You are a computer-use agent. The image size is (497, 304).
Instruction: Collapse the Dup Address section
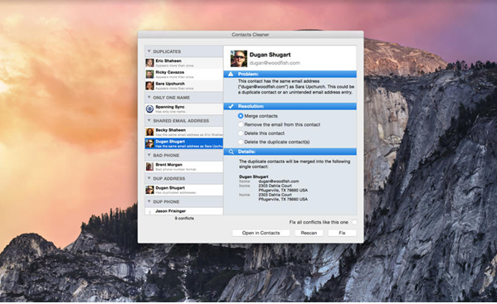149,178
